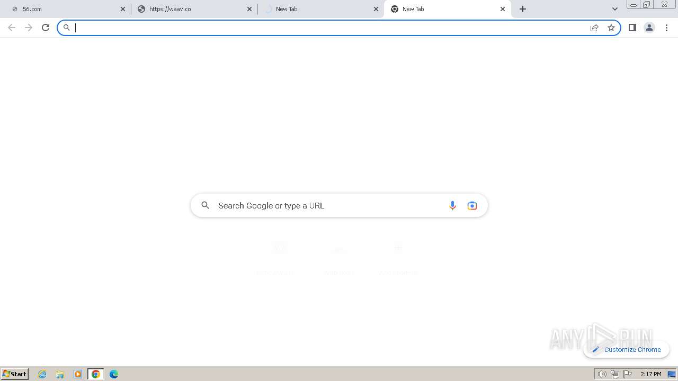This screenshot has height=381, width=678.
Task: Switch to the https://waav.co tab
Action: click(194, 9)
